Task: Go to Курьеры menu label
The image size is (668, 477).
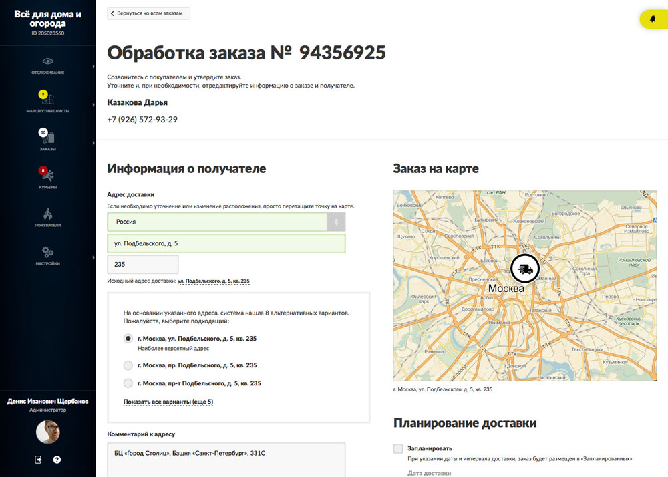Action: pyautogui.click(x=47, y=187)
